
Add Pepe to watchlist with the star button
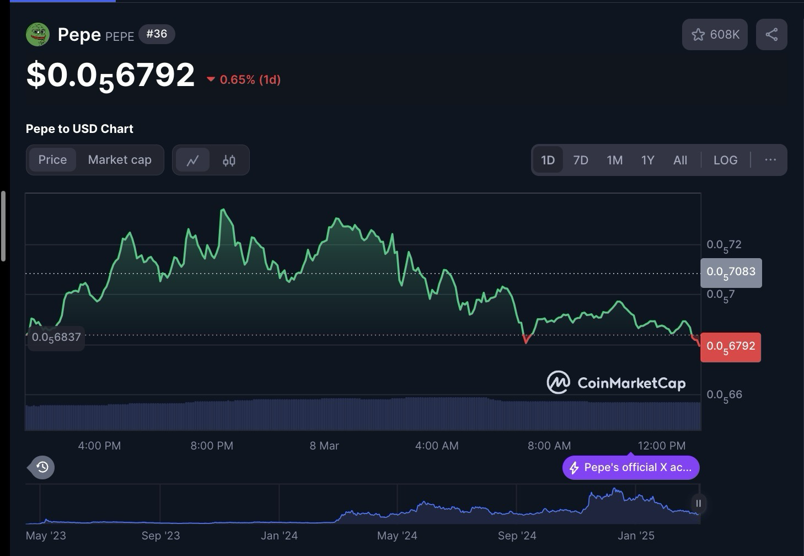pyautogui.click(x=715, y=35)
